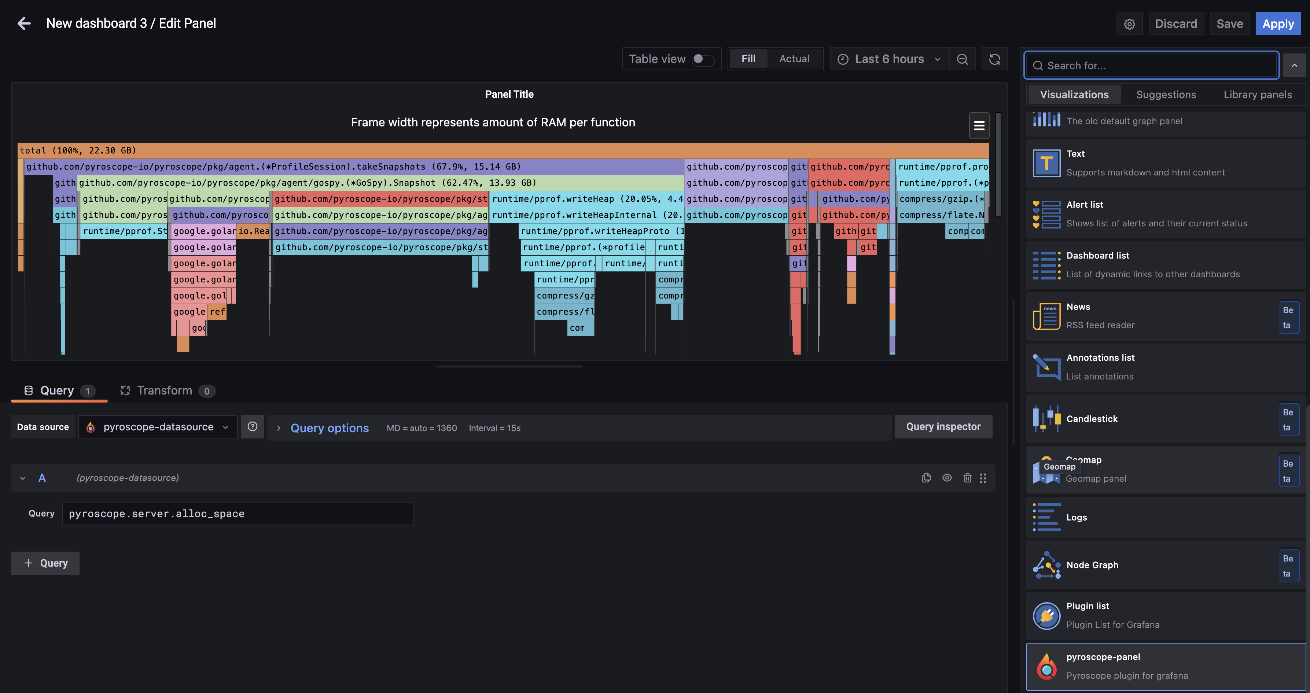Open the Last 6 hours time picker
The height and width of the screenshot is (693, 1310).
click(889, 59)
